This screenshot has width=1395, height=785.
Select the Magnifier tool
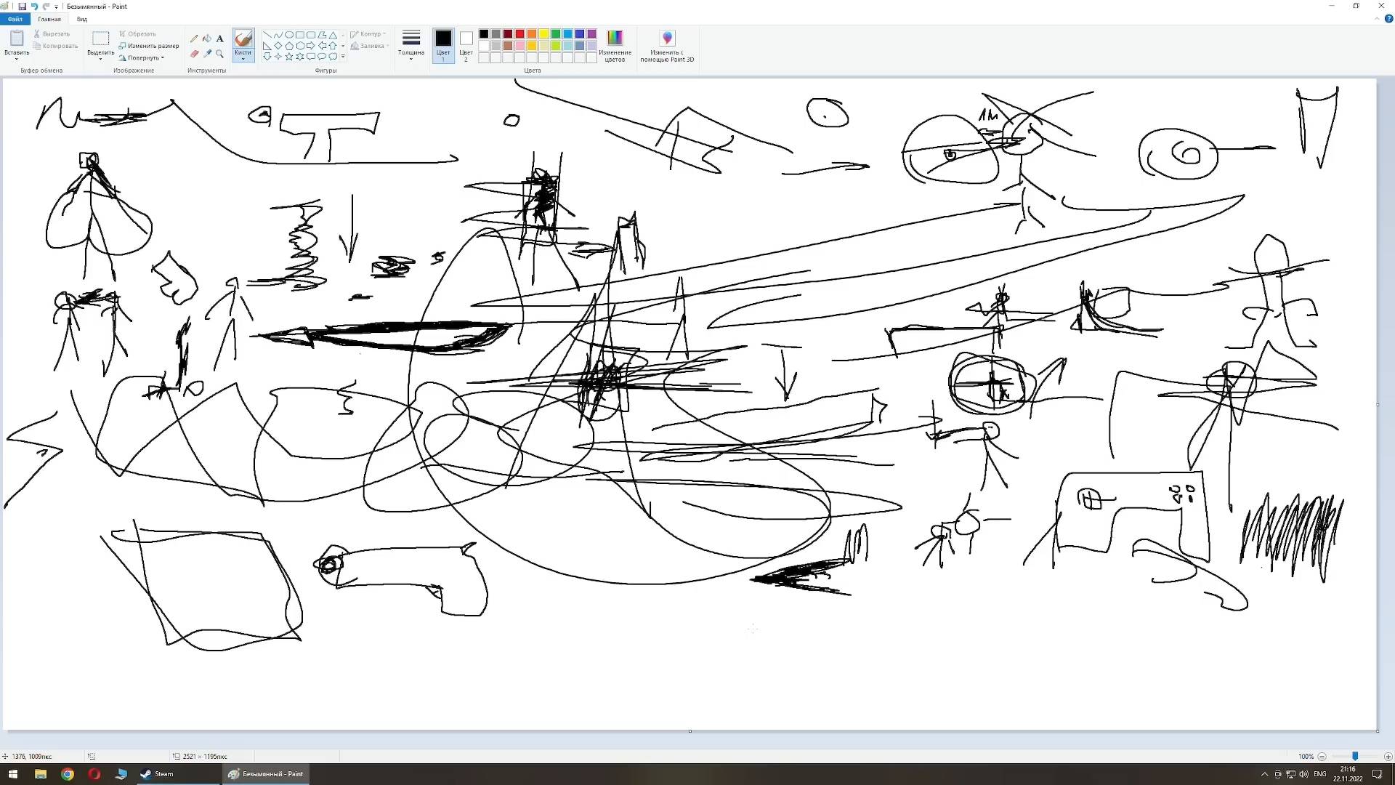pos(219,53)
